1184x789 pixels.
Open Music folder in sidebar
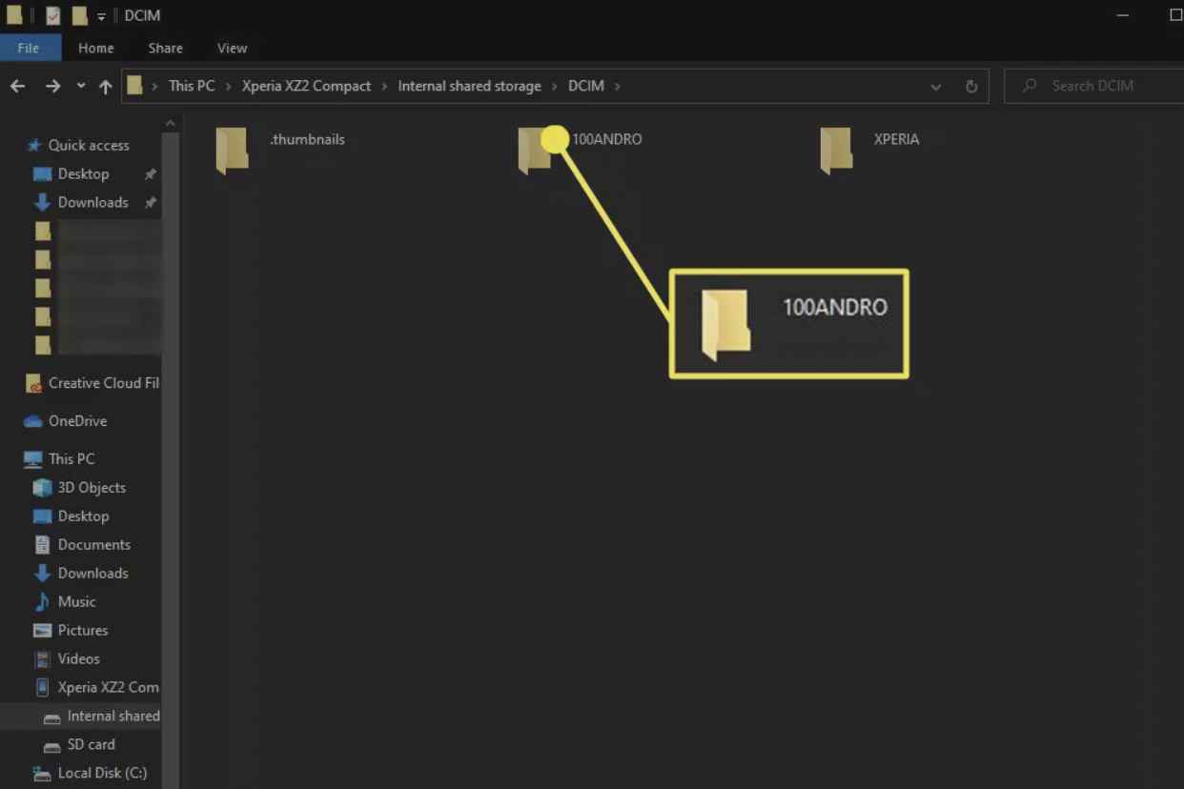76,602
